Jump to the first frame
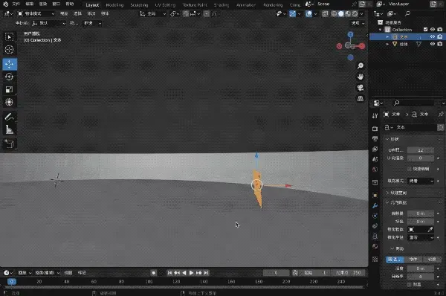 (x=169, y=273)
